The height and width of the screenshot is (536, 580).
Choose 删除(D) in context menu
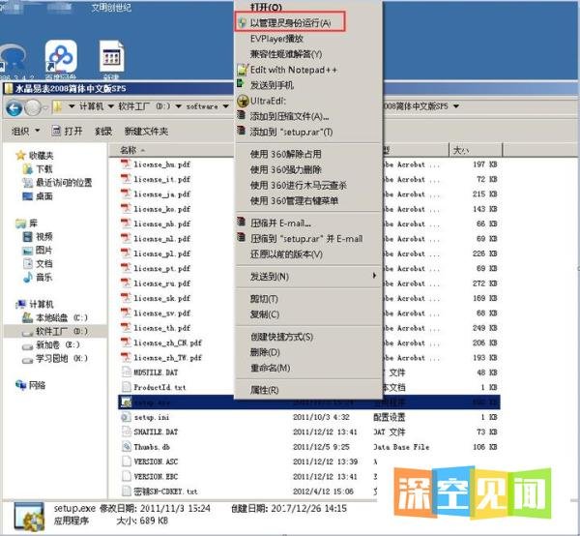(x=265, y=352)
